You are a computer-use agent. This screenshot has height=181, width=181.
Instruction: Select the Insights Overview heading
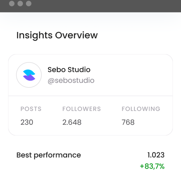click(x=57, y=35)
